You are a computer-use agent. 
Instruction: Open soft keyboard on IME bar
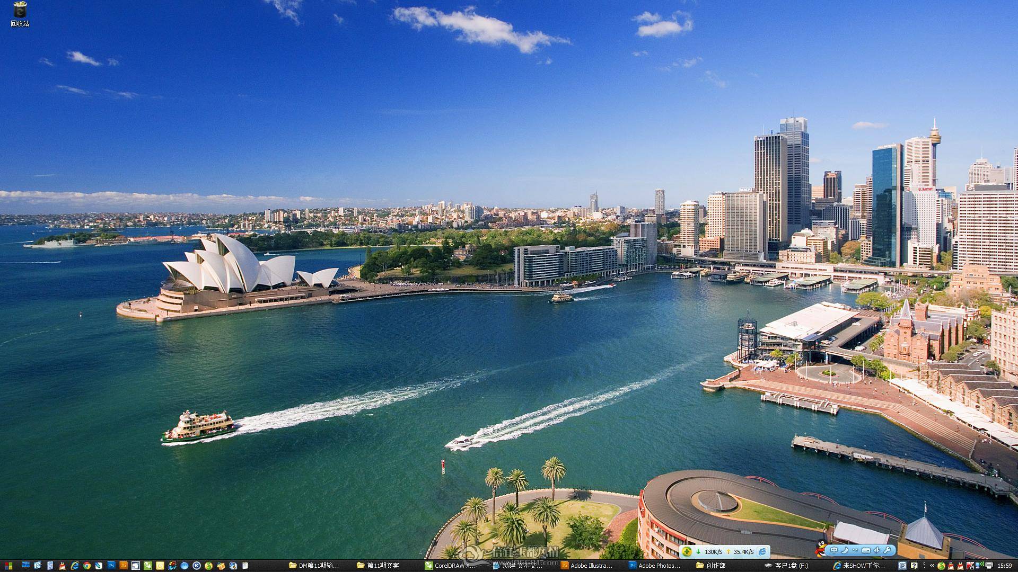(866, 550)
